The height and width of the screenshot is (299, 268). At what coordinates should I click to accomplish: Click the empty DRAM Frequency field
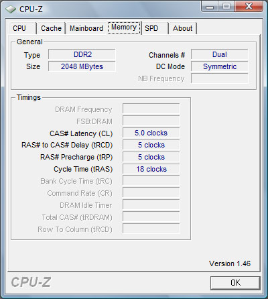click(x=151, y=109)
